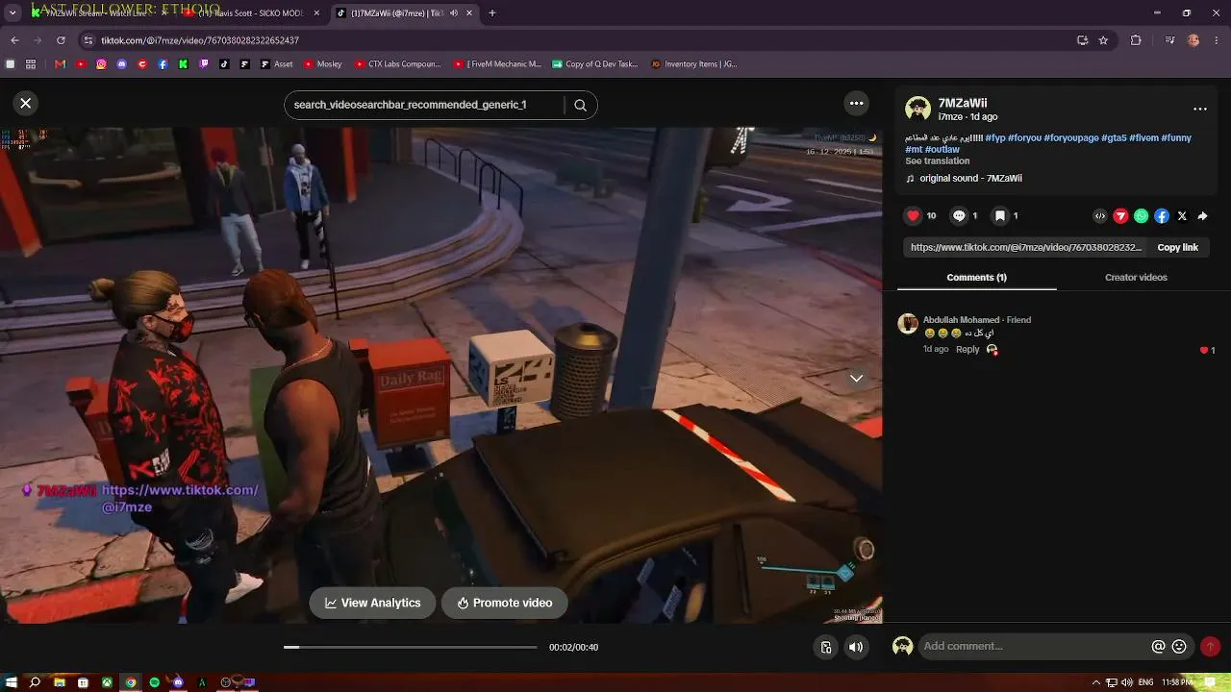1231x692 pixels.
Task: Open 7MZaWii's profile avatar in the side panel
Action: click(x=917, y=108)
